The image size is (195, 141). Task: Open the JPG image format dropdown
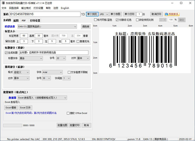[x=104, y=14]
